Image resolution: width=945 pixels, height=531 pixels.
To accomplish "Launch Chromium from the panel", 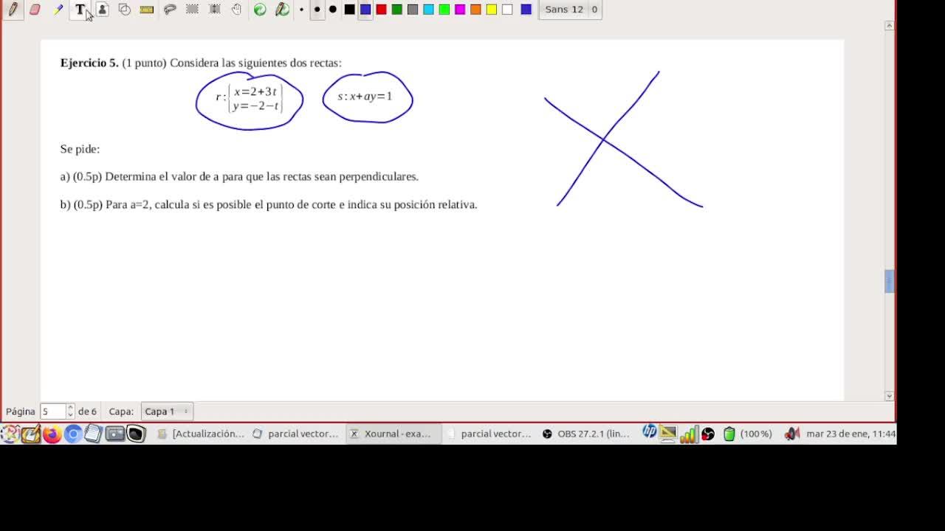I will pos(73,434).
